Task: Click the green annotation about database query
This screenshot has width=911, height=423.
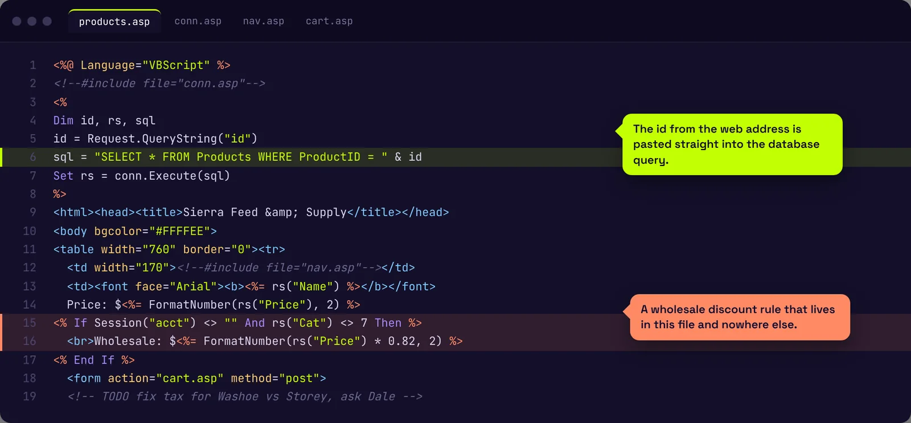Action: point(732,144)
